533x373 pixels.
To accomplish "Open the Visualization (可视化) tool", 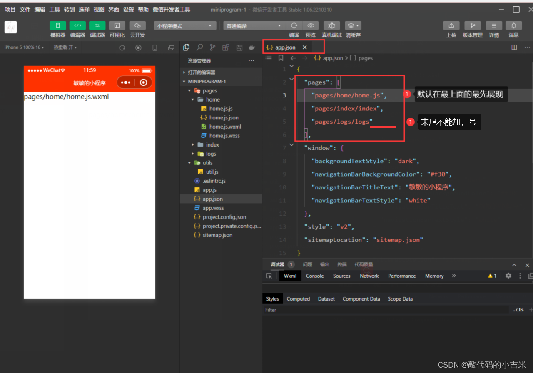I will [x=117, y=26].
